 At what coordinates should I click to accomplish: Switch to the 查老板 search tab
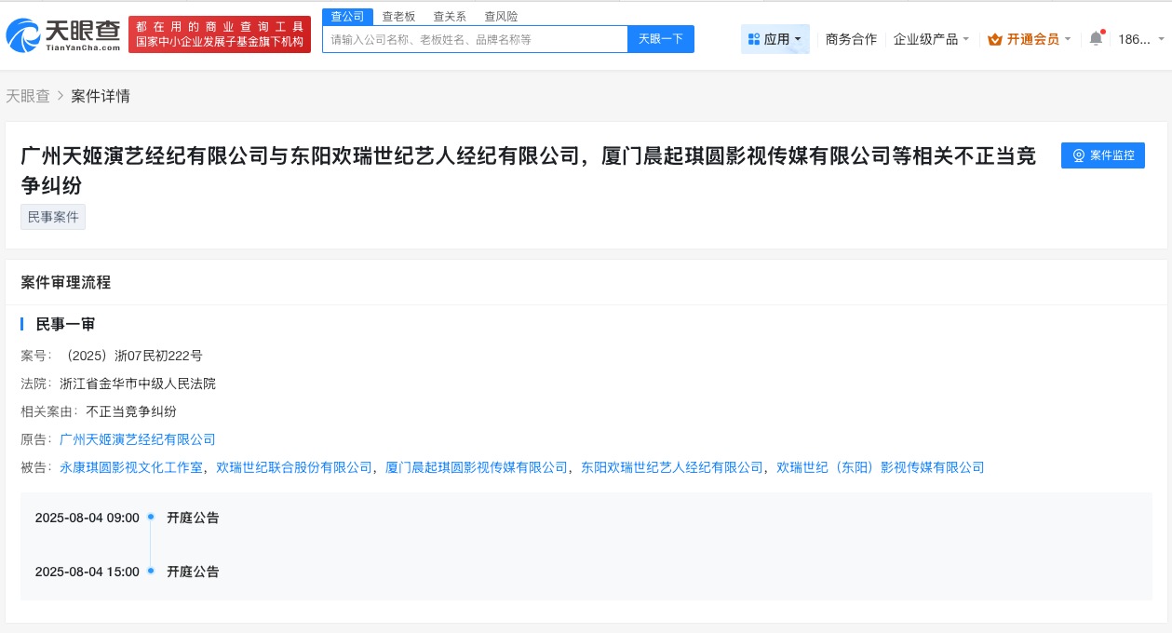tap(397, 16)
